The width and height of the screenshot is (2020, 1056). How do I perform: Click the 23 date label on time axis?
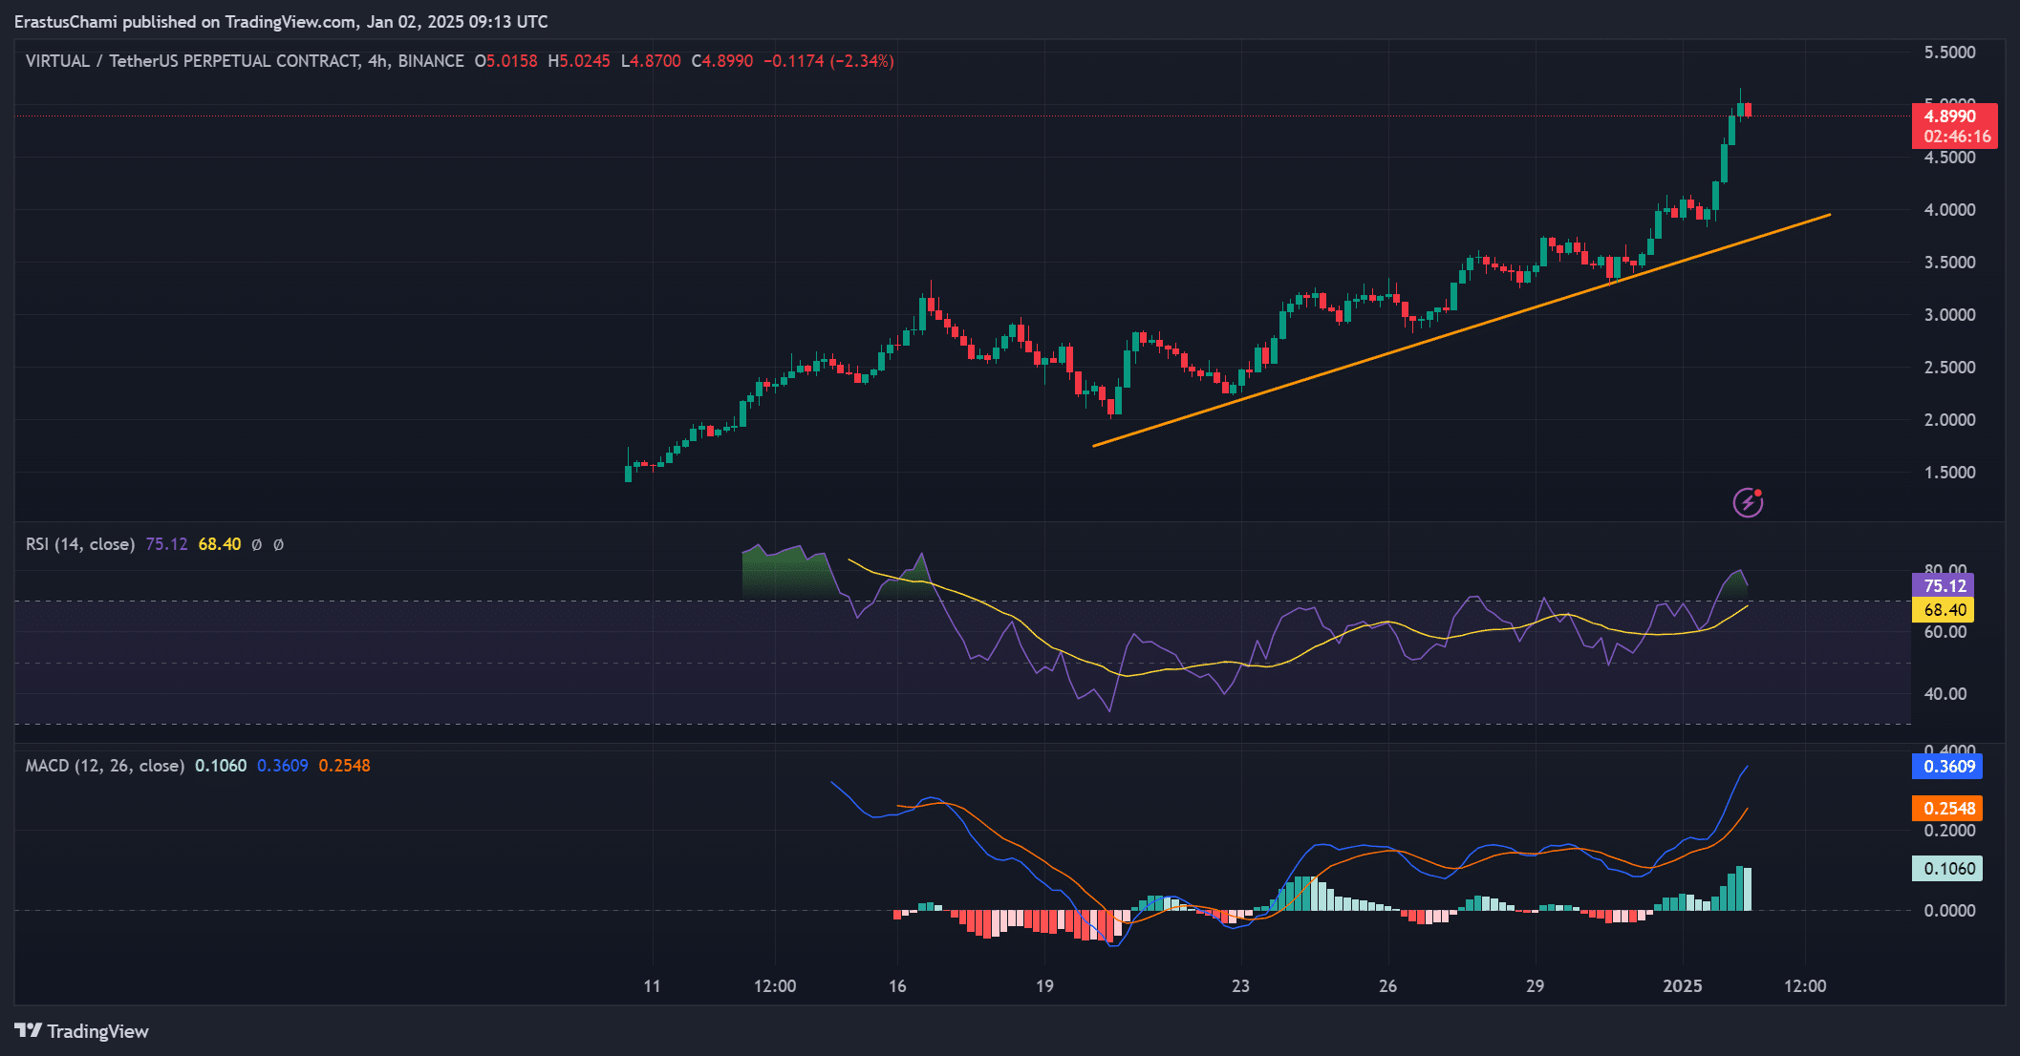click(x=1240, y=986)
